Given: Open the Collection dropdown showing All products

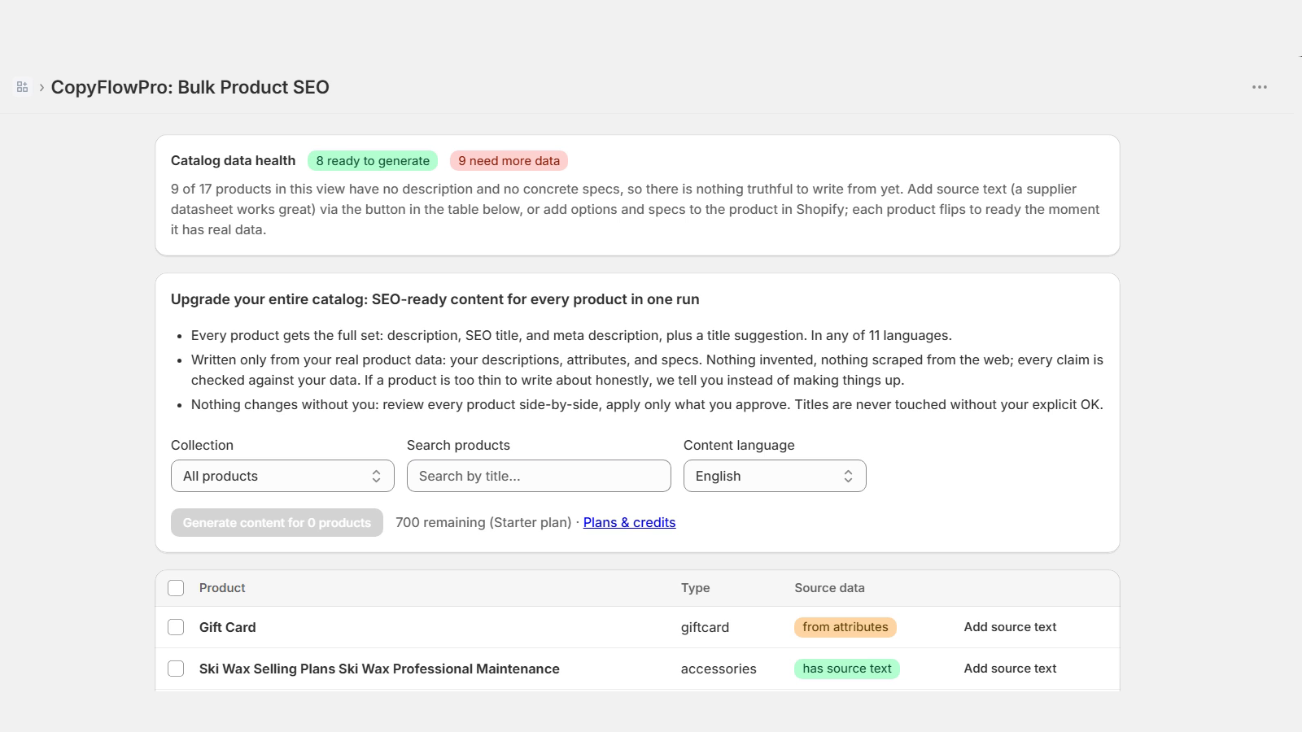Looking at the screenshot, I should (x=282, y=476).
